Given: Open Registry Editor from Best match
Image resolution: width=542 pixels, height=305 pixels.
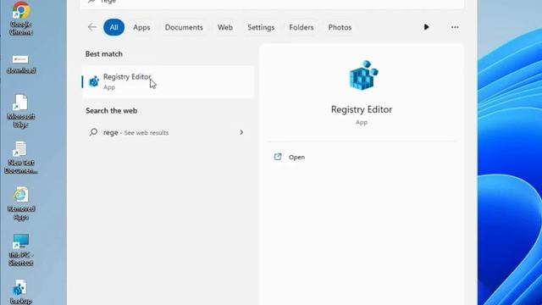Looking at the screenshot, I should coord(168,82).
